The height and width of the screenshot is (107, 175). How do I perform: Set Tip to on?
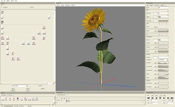click(160, 35)
